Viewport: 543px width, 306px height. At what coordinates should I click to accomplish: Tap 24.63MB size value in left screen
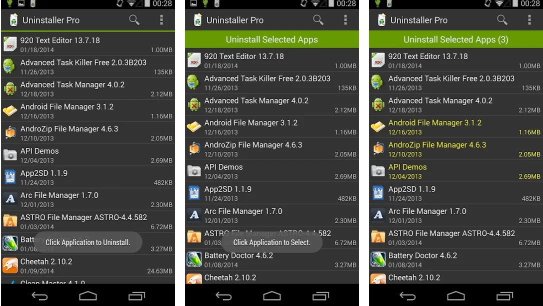[x=159, y=271]
